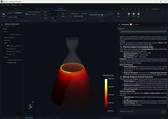The width and height of the screenshot is (168, 119).
Task: Export results as CSV
Action: point(138,15)
